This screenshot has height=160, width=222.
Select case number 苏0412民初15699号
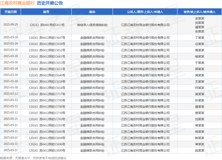coord(47,150)
